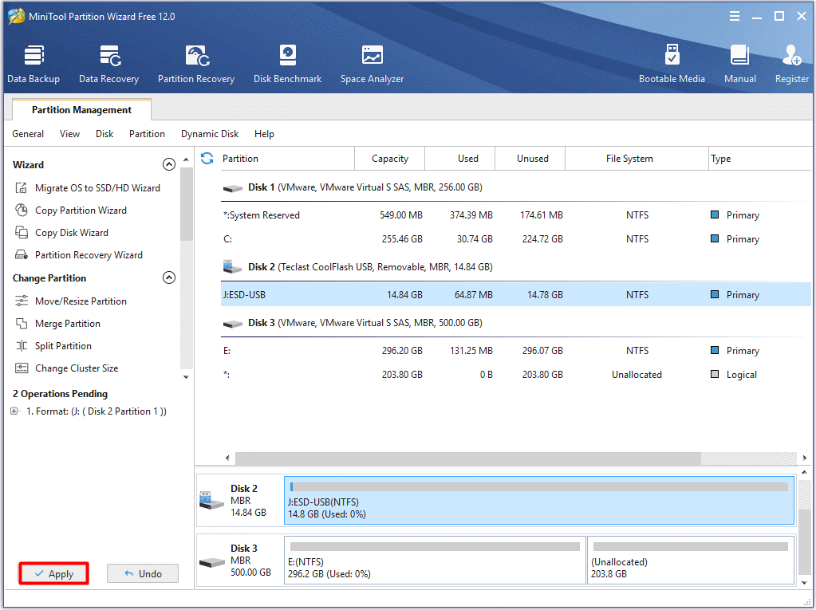Click the 203.80 GB capacity cell of unallocated space
Screen dimensions: 816x610
tap(402, 375)
